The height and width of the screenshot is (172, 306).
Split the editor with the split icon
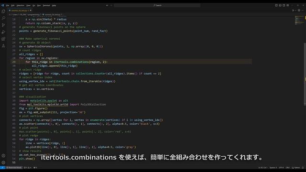299,11
